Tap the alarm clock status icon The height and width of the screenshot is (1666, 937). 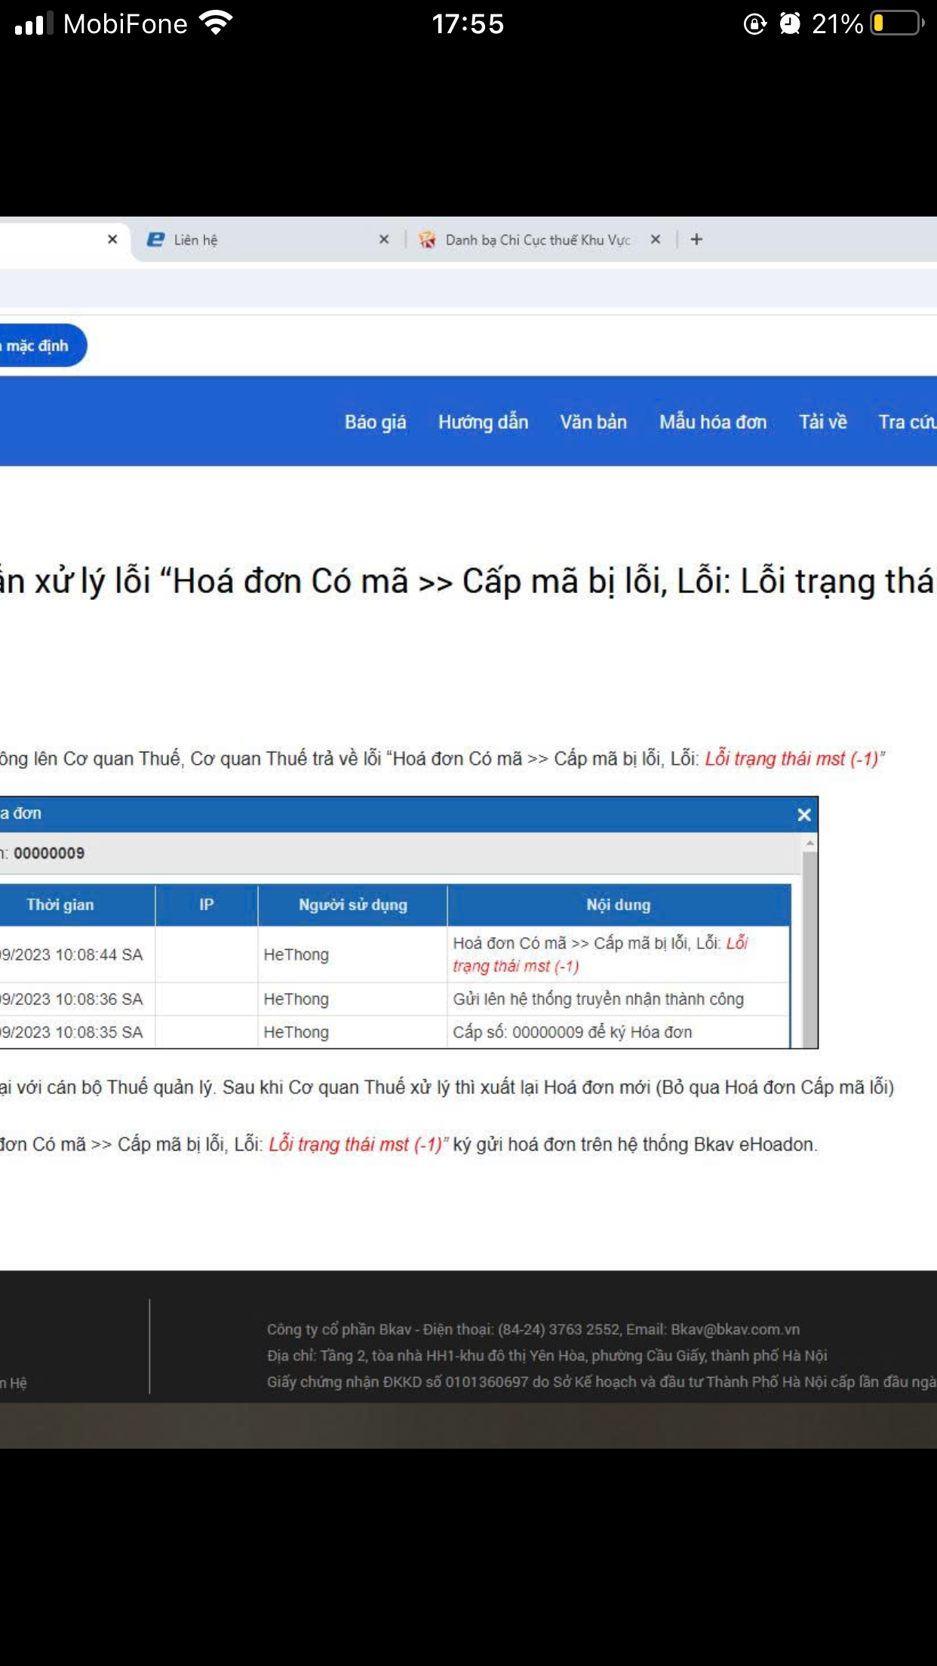pos(789,24)
